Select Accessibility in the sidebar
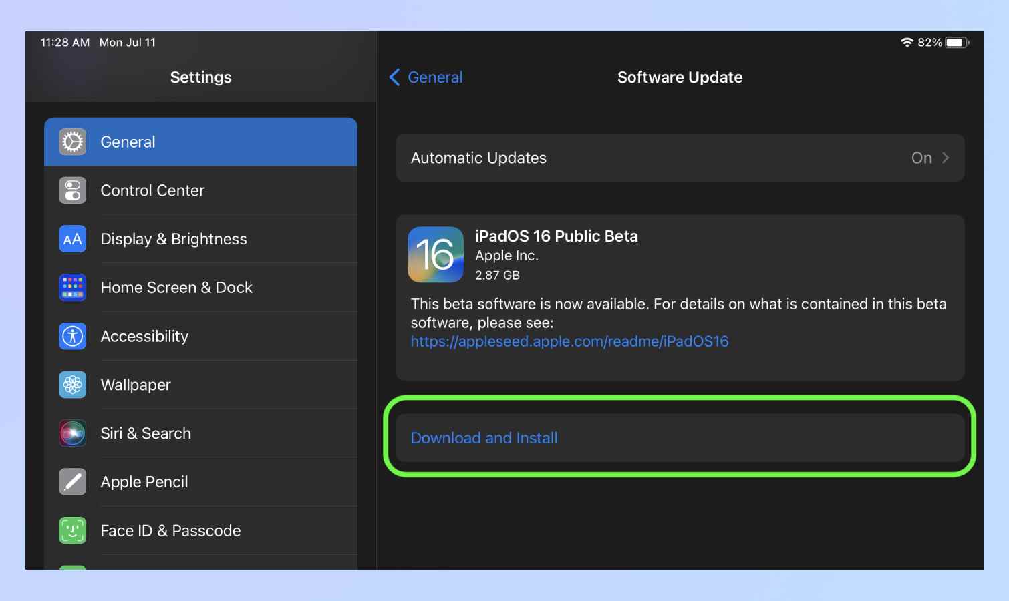1009x601 pixels. point(200,336)
